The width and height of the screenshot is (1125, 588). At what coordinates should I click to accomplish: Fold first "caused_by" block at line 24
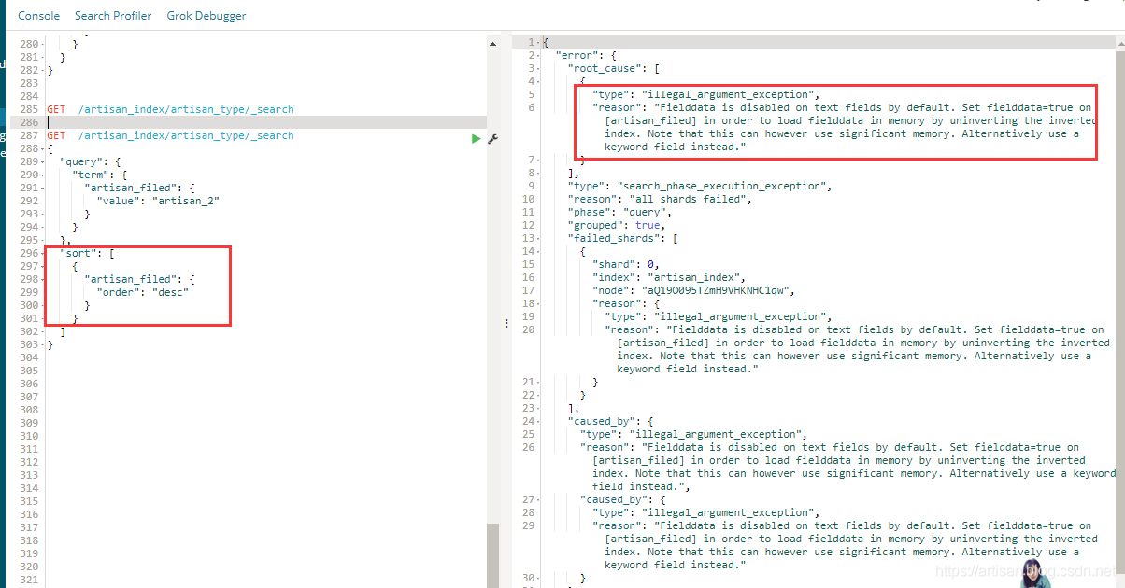[x=538, y=421]
